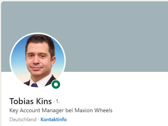
Task: Click the green online status ring
Action: click(56, 84)
